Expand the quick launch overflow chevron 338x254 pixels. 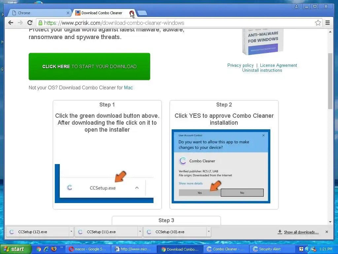[61, 247]
